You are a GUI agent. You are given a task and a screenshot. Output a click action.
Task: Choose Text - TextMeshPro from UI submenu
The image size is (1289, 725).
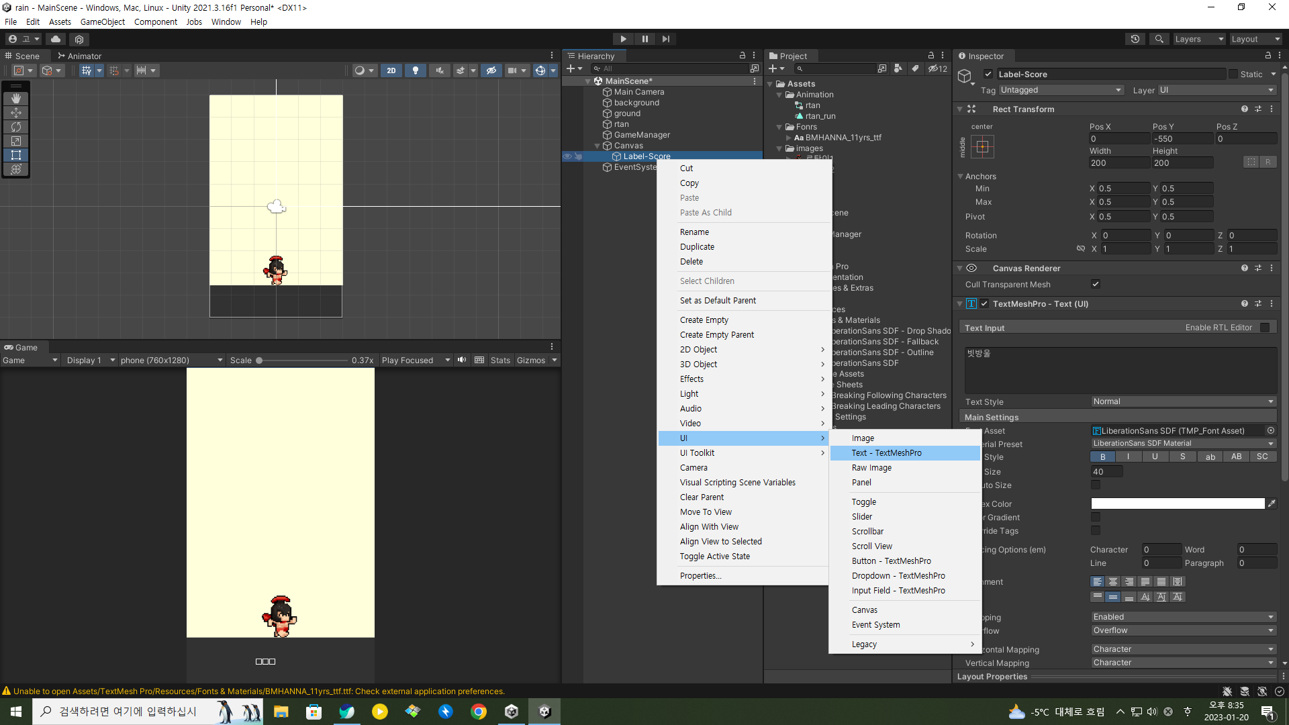(x=905, y=453)
